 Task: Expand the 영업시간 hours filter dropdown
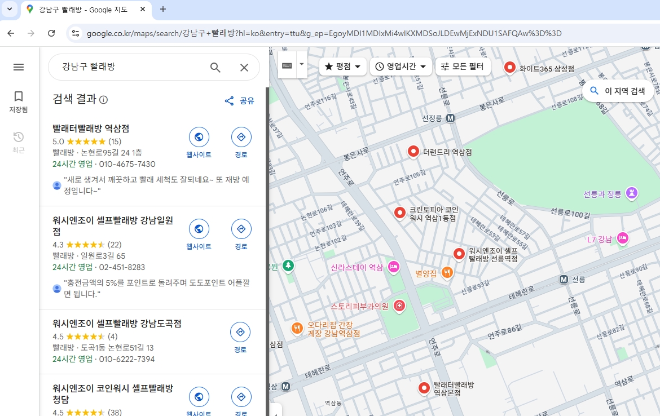(x=401, y=67)
